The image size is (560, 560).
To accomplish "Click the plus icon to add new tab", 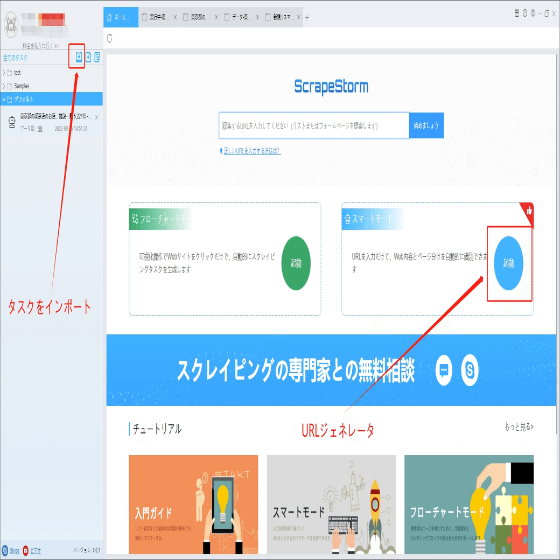I will coord(307,17).
